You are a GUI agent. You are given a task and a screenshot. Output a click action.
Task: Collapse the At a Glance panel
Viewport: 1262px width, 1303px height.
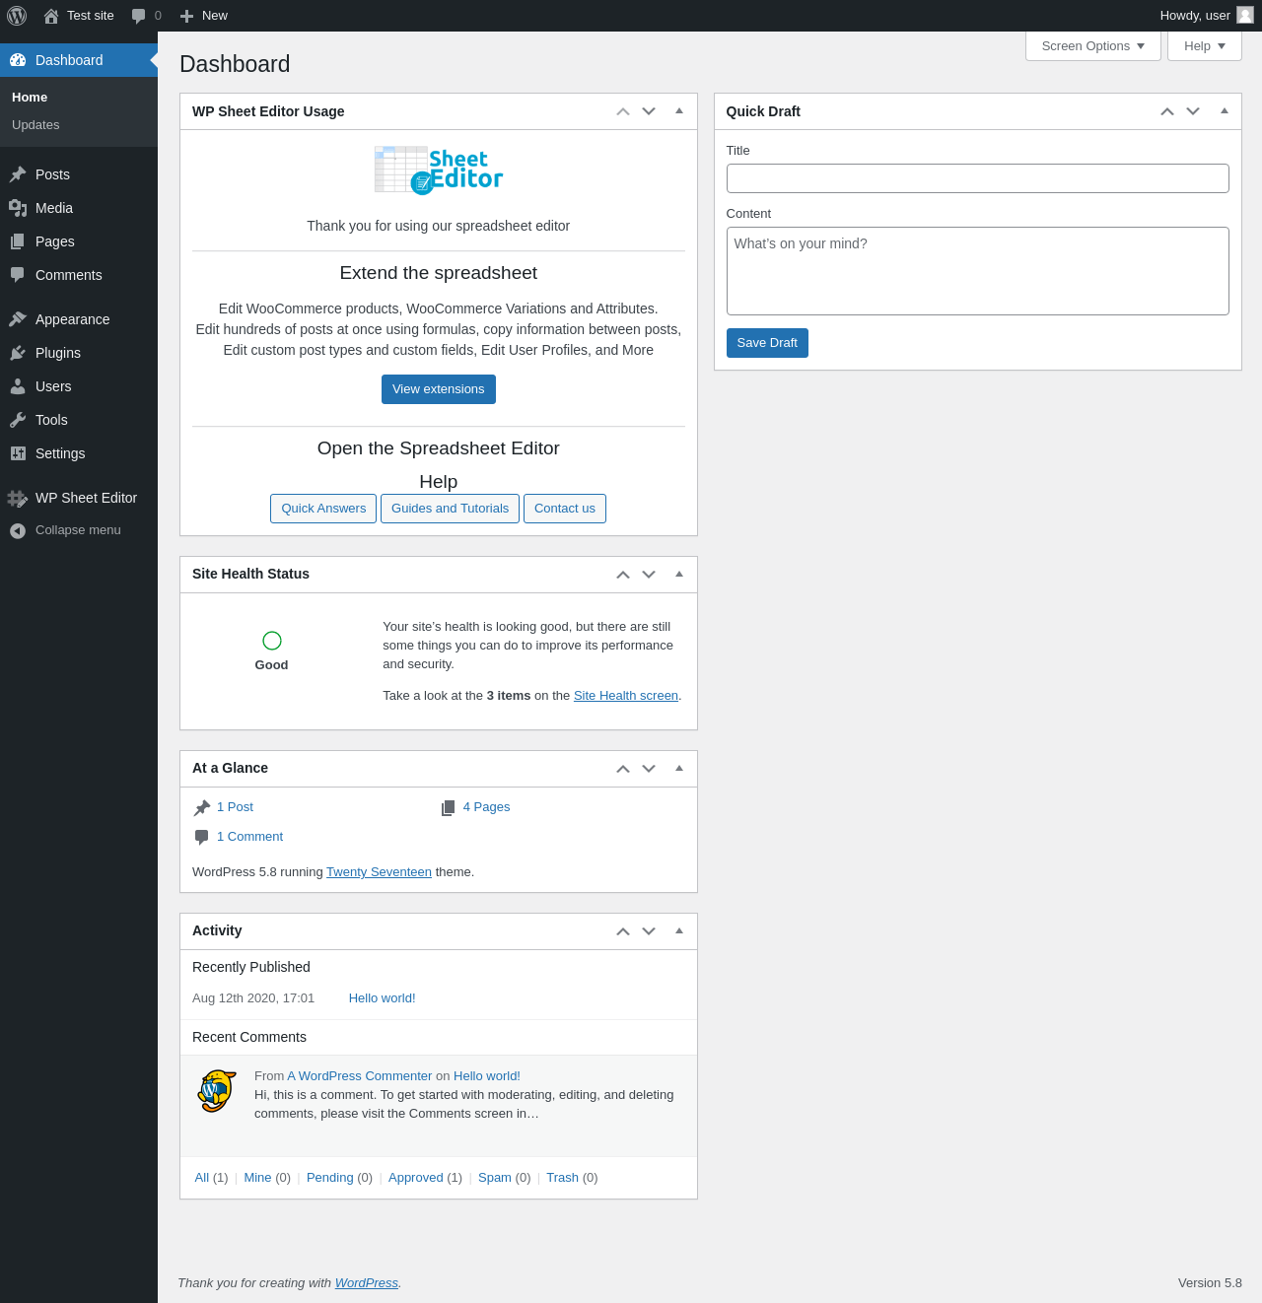[679, 768]
